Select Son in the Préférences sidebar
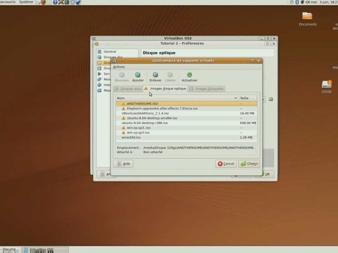The height and width of the screenshot is (253, 338). click(x=106, y=74)
